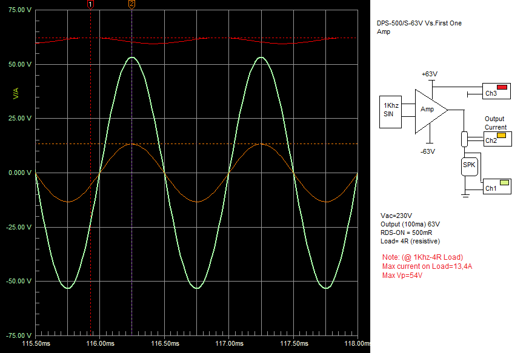Click the -25.00 V axis label
Screen dimensions: 529x353
[x=19, y=227]
